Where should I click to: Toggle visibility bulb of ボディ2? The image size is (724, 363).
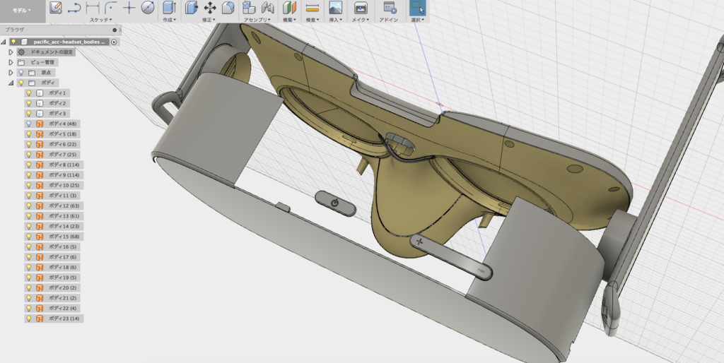tap(28, 103)
